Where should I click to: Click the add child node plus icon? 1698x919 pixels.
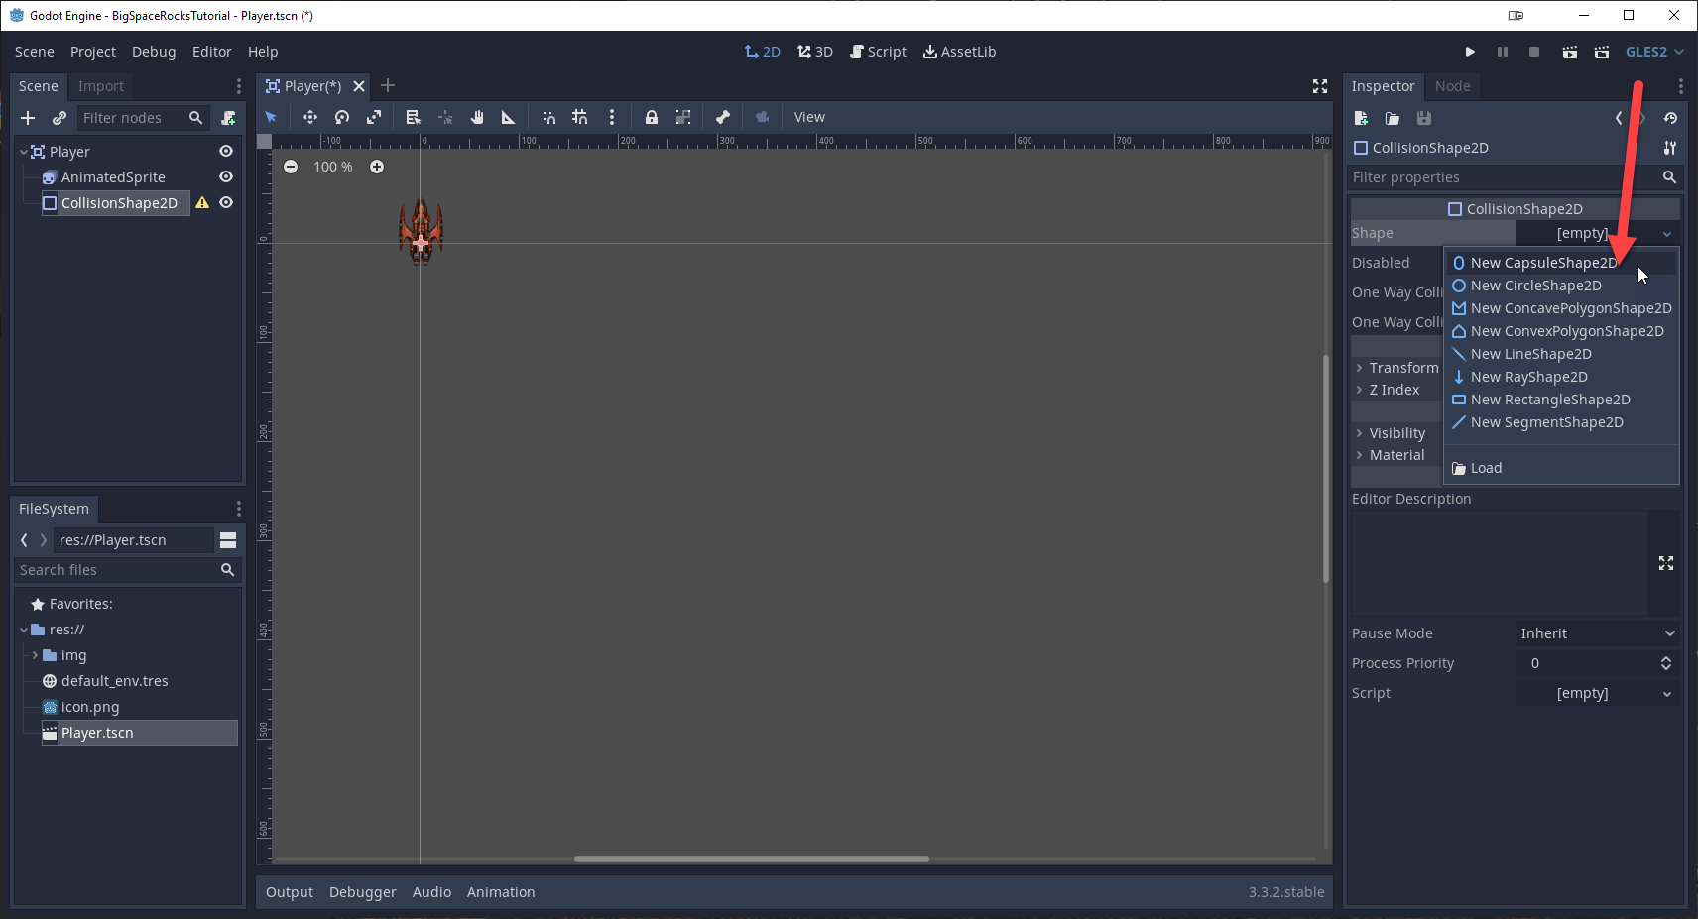(x=28, y=118)
